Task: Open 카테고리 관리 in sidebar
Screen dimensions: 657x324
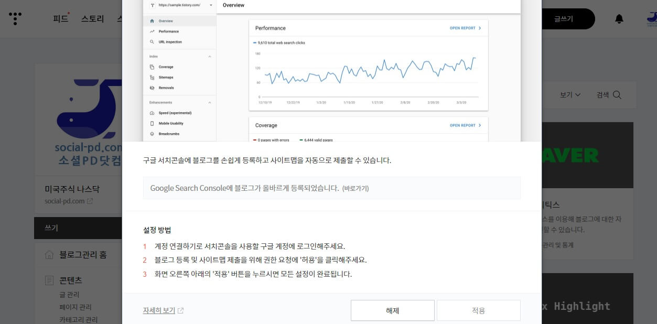Action: pyautogui.click(x=79, y=320)
